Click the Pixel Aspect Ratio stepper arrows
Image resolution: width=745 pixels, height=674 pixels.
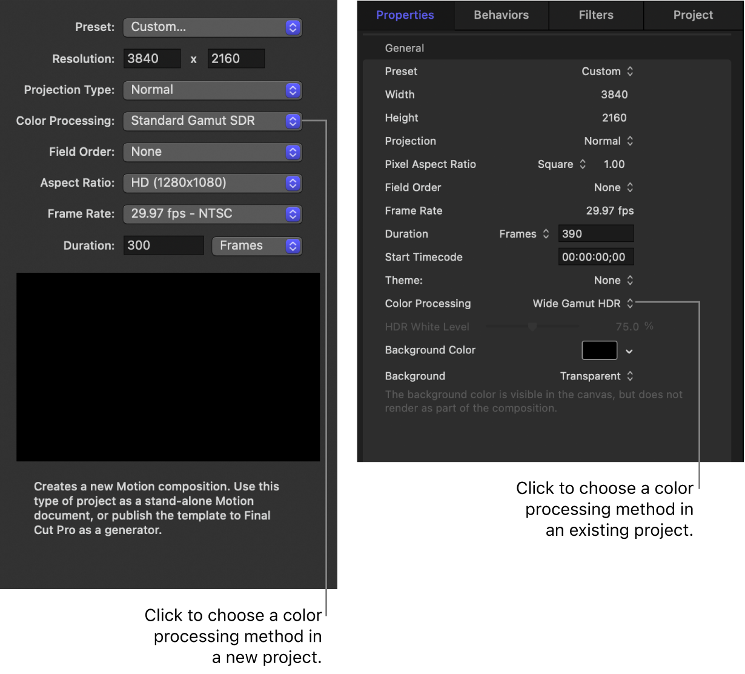583,164
